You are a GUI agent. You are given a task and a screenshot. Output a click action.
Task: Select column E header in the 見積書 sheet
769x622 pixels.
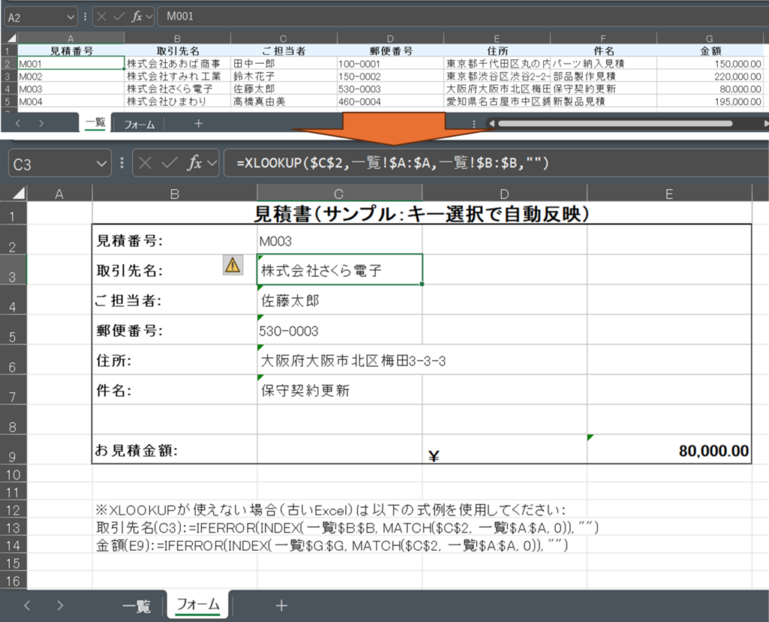[x=668, y=195]
